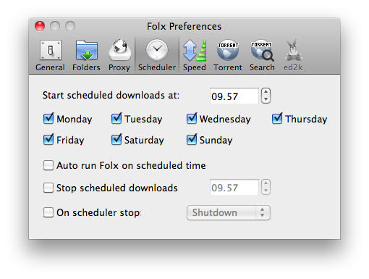Tick the On scheduler stop checkbox
Screen dimensions: 369x279
pos(48,212)
